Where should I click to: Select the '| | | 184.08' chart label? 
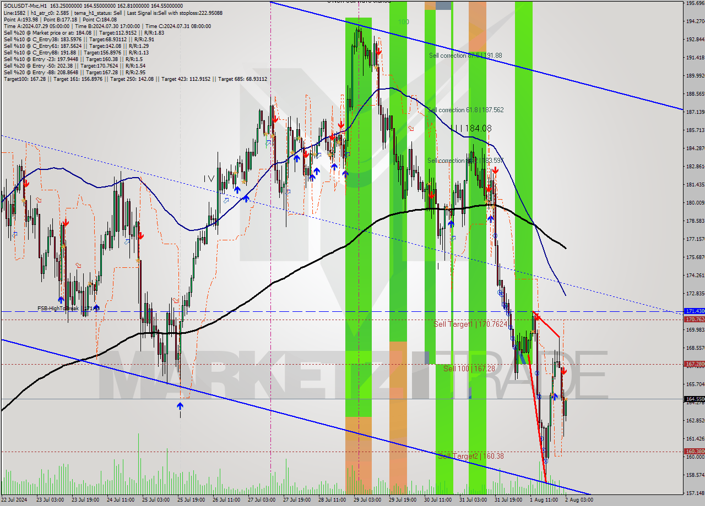tap(471, 128)
